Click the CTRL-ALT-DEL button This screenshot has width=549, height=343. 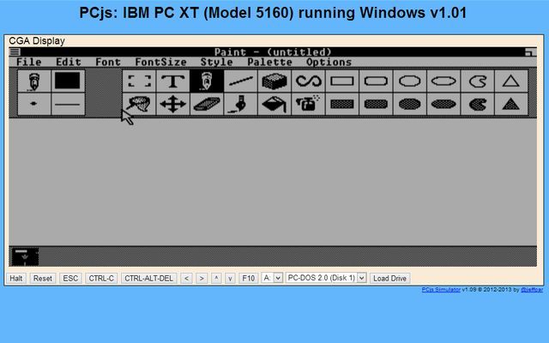point(148,278)
